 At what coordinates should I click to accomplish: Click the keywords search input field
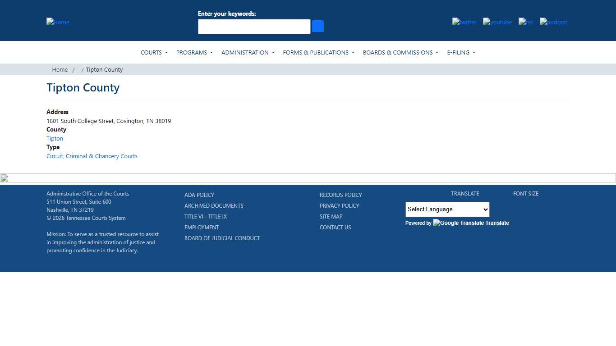(254, 27)
